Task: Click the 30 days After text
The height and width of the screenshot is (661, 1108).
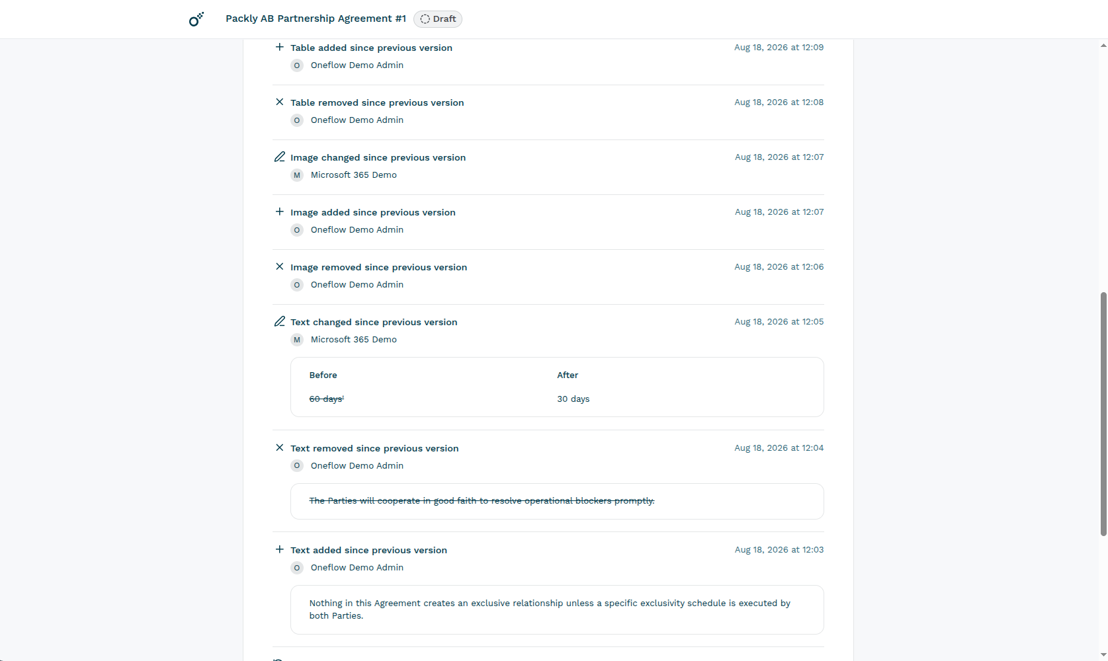Action: pos(573,399)
